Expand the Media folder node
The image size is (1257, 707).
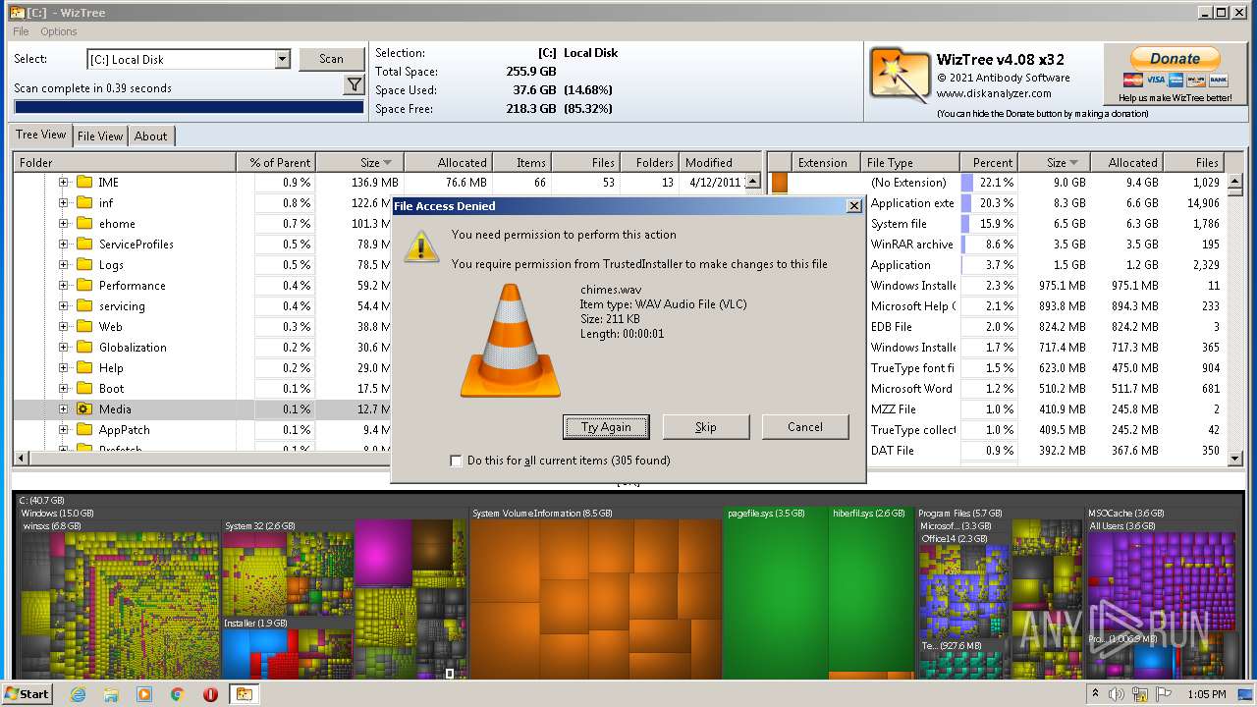[x=63, y=408]
